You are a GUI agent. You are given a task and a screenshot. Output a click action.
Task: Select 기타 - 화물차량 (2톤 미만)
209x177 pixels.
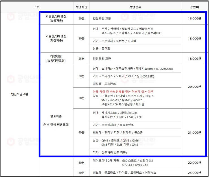coord(110,152)
